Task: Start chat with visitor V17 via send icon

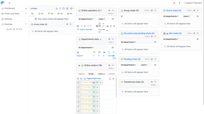Action: pos(98,88)
